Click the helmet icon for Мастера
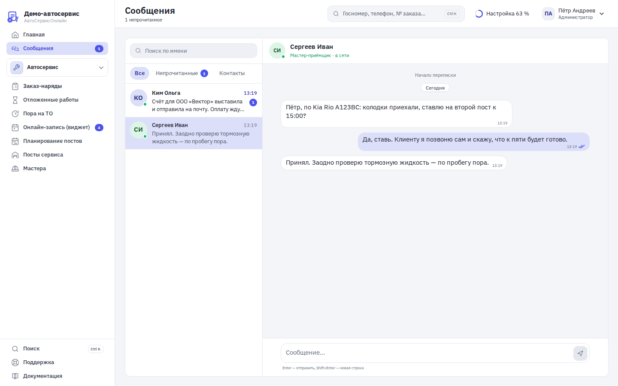This screenshot has width=618, height=386. [x=15, y=169]
